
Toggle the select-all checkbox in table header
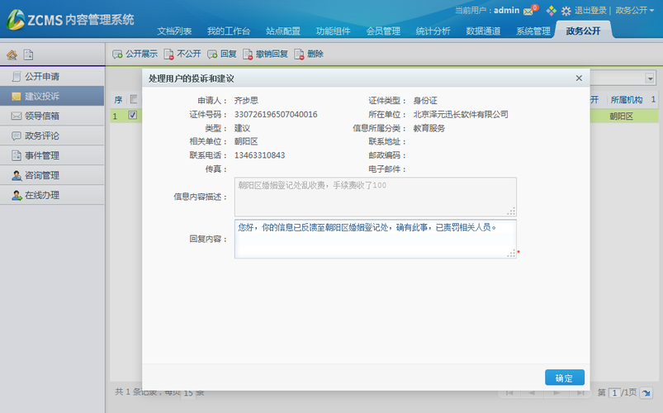pos(134,99)
